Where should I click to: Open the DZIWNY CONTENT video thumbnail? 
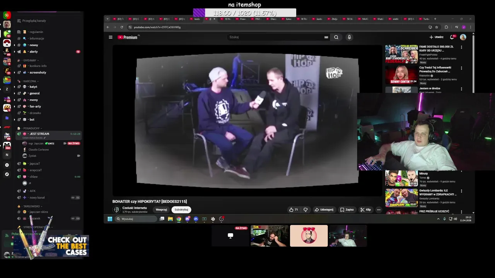(x=401, y=75)
